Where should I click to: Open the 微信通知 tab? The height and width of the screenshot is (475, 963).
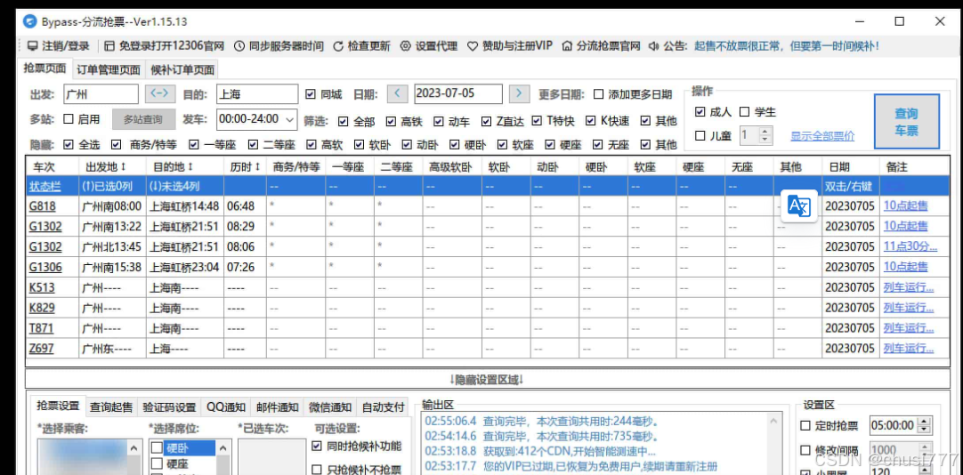point(329,407)
